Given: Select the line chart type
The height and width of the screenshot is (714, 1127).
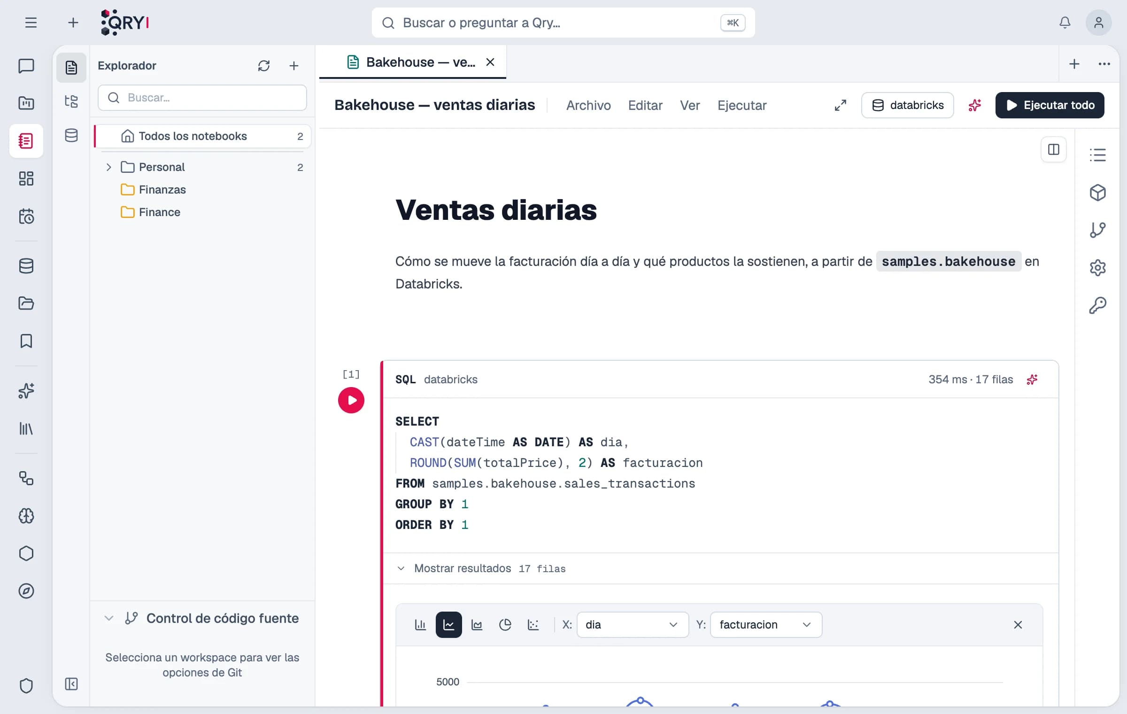Looking at the screenshot, I should point(448,625).
